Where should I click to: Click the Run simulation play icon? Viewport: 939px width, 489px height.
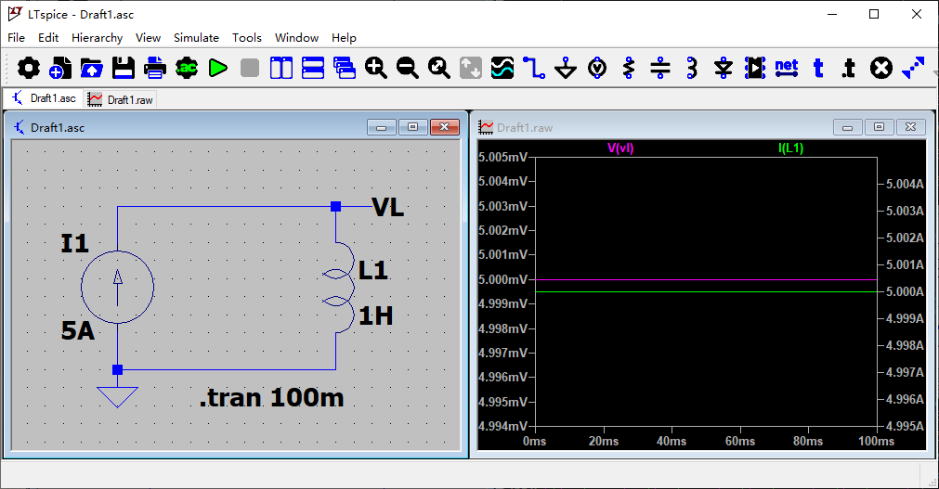coord(218,68)
